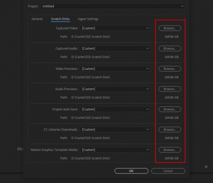This screenshot has width=213, height=183.
Task: Expand the Audio Previews location dropdown
Action: tap(115, 89)
